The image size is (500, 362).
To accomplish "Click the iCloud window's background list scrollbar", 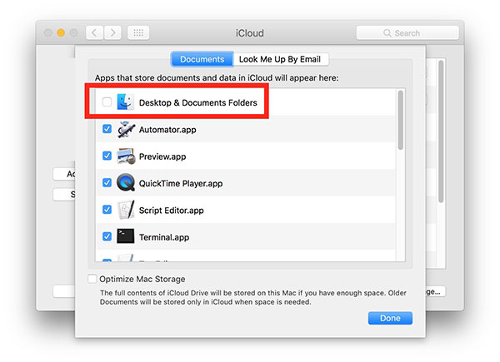I will (441, 131).
